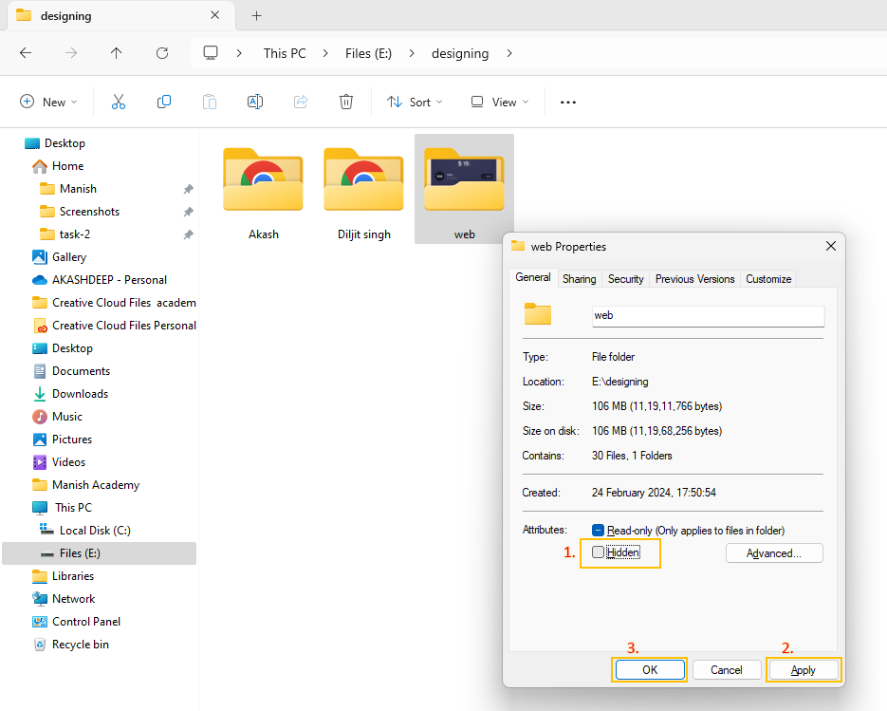Screen dimensions: 887x711
Task: Navigate back with the back arrow
Action: tap(26, 53)
